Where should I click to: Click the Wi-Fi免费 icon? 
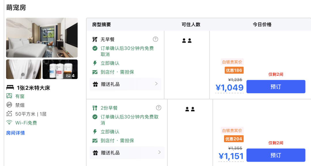pyautogui.click(x=9, y=123)
